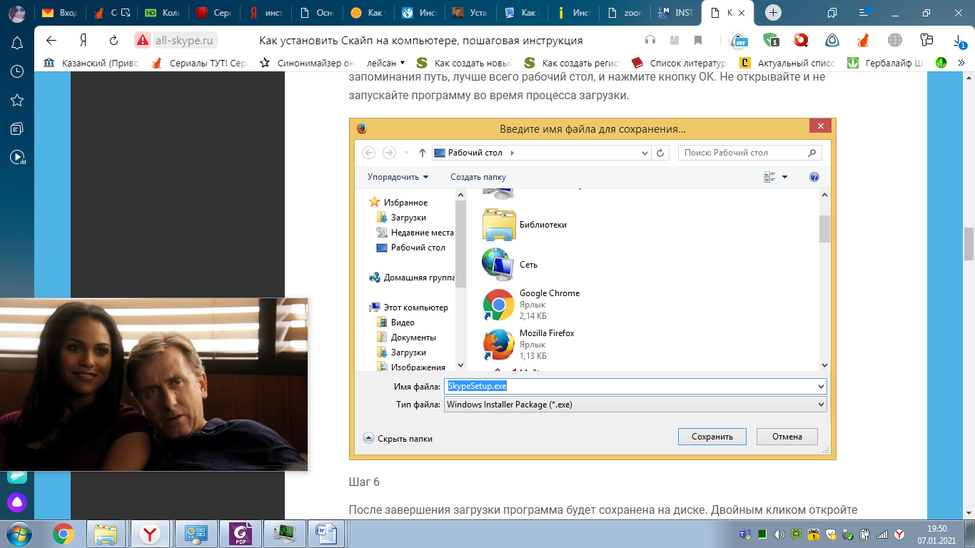Open the Актуальный списо bookmark
This screenshot has height=548, width=975.
(787, 63)
